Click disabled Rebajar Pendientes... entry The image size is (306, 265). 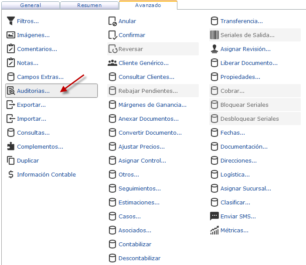[x=153, y=91]
